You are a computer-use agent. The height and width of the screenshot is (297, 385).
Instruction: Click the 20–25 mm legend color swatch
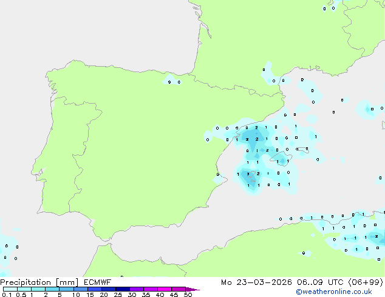tap(109, 289)
